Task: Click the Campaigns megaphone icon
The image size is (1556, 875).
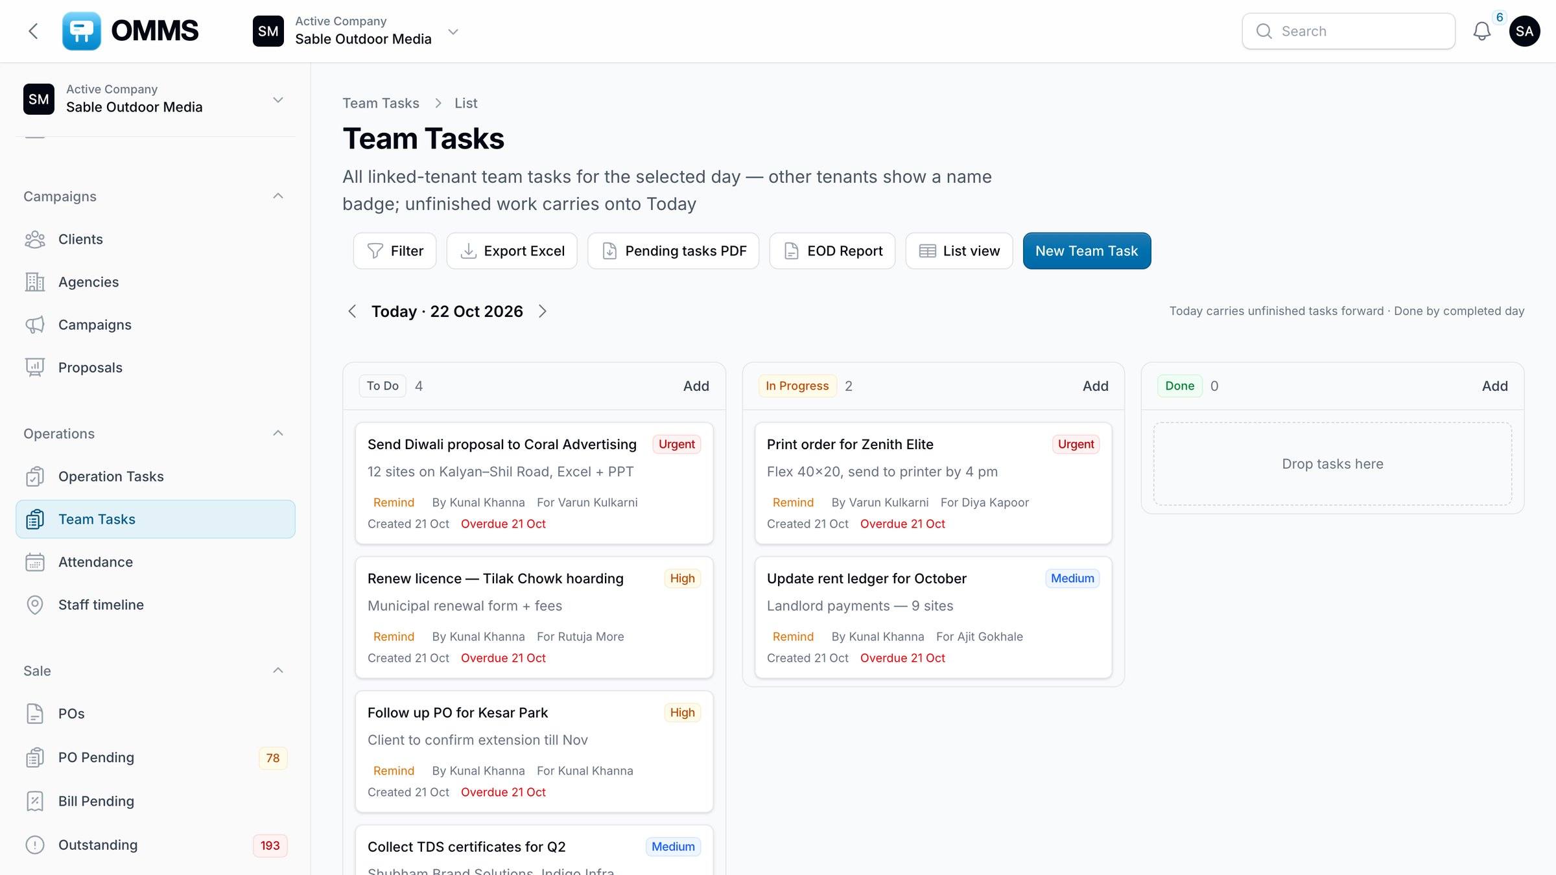Action: [x=35, y=325]
